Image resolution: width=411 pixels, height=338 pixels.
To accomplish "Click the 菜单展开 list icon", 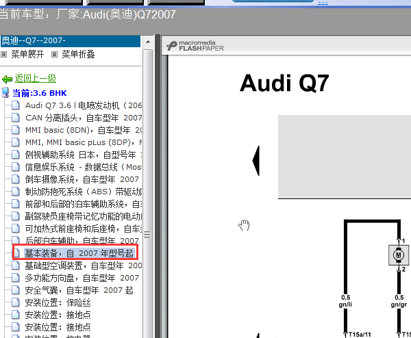I will click(3, 55).
